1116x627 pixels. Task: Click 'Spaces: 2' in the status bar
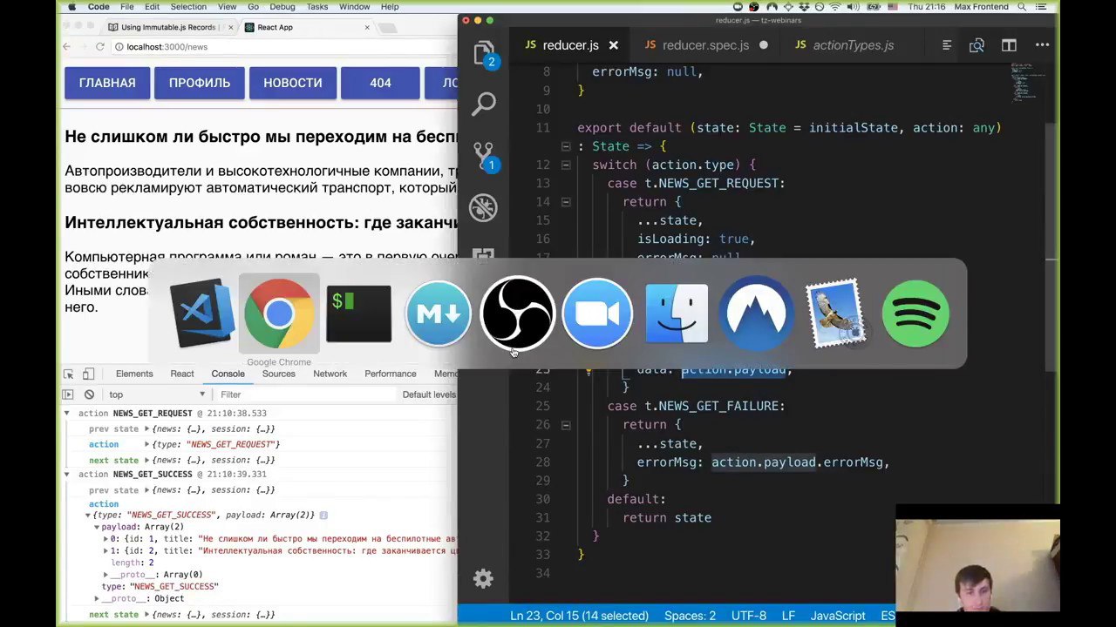coord(690,616)
